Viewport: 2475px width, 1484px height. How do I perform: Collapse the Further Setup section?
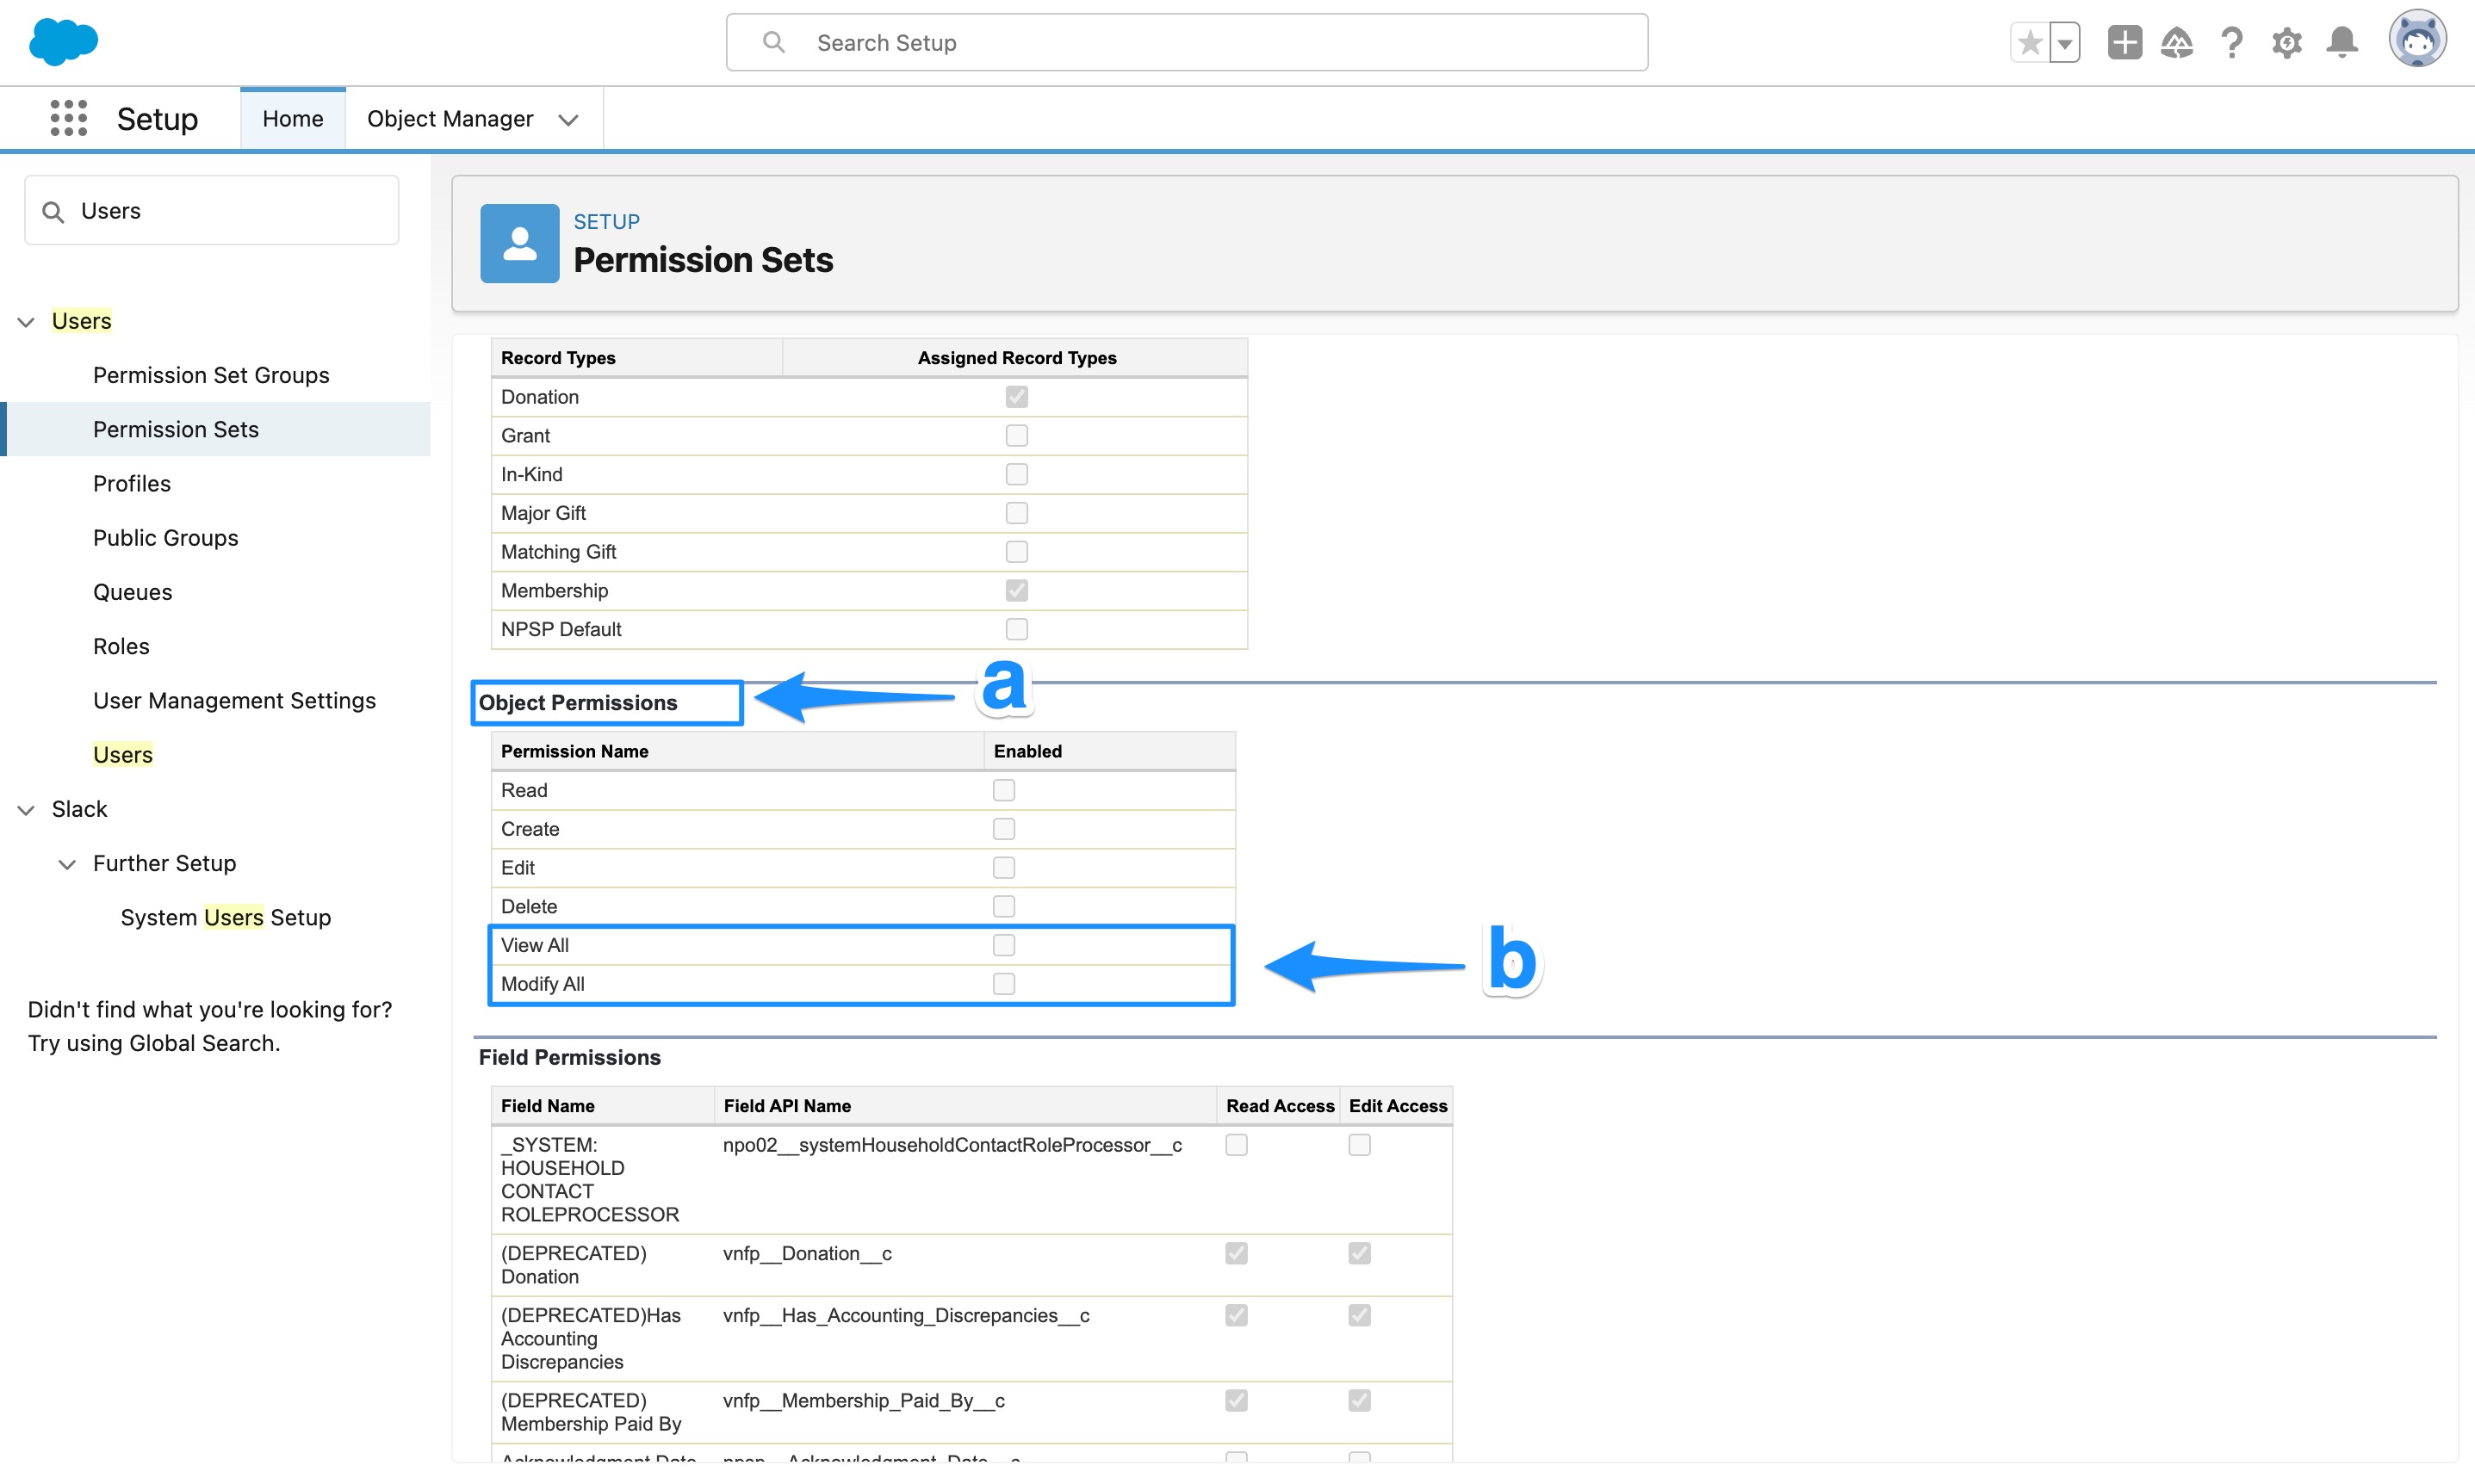pyautogui.click(x=67, y=864)
